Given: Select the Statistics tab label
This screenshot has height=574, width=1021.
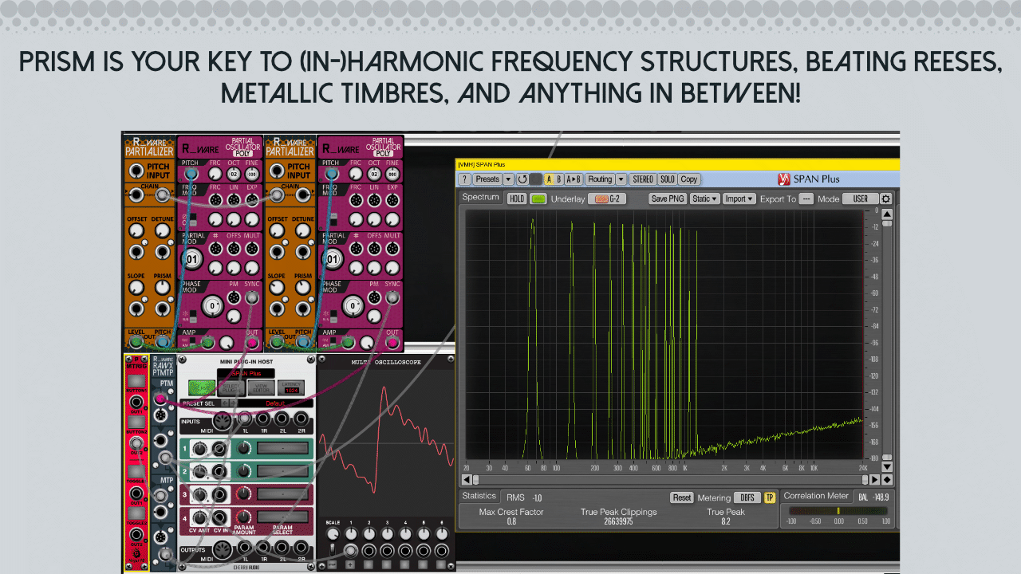Looking at the screenshot, I should (479, 496).
